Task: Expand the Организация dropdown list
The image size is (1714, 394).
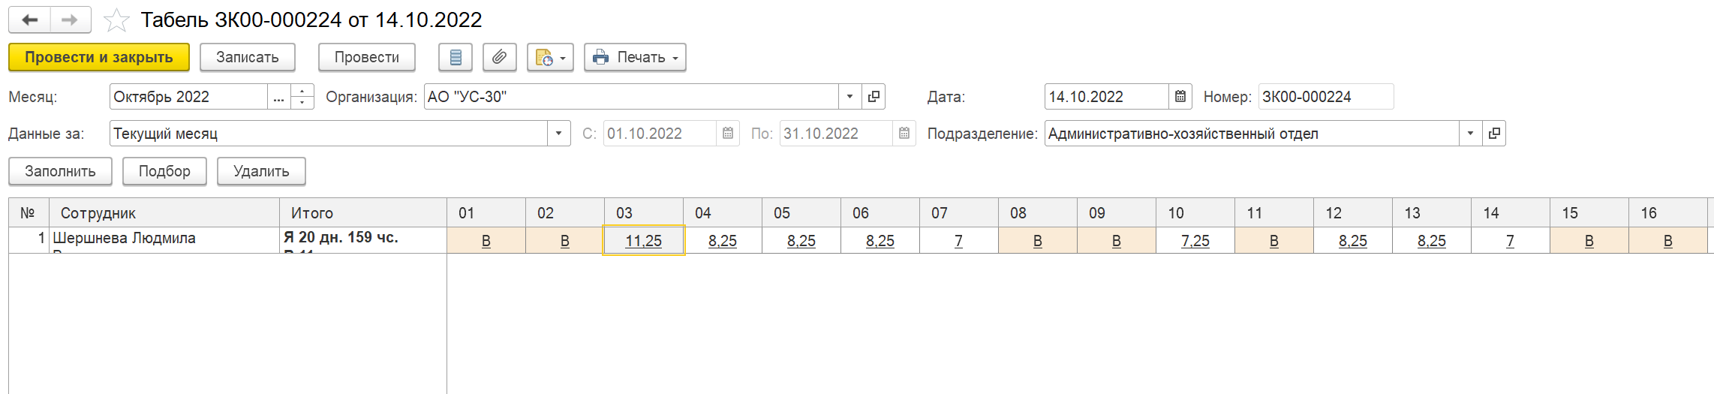Action: (849, 97)
